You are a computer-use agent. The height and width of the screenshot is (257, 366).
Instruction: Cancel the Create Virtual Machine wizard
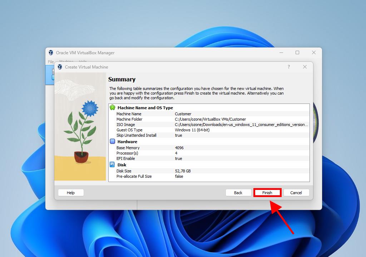[x=296, y=193]
